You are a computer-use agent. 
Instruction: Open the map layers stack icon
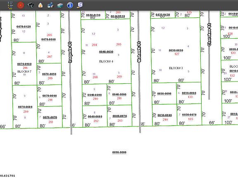(x=60, y=6)
